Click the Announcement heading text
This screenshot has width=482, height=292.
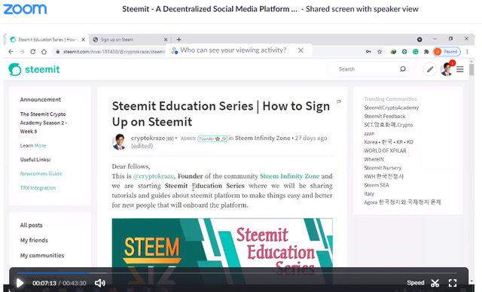tap(40, 99)
